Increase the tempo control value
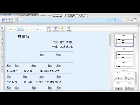The width and height of the screenshot is (140, 105). pos(33,29)
